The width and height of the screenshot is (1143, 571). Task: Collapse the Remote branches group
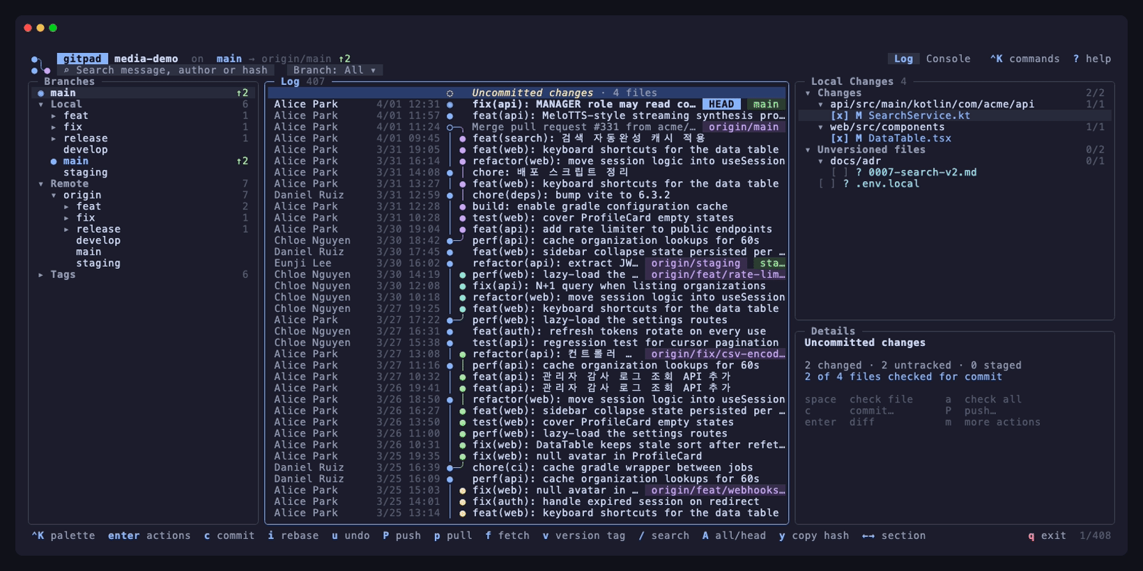(x=41, y=184)
